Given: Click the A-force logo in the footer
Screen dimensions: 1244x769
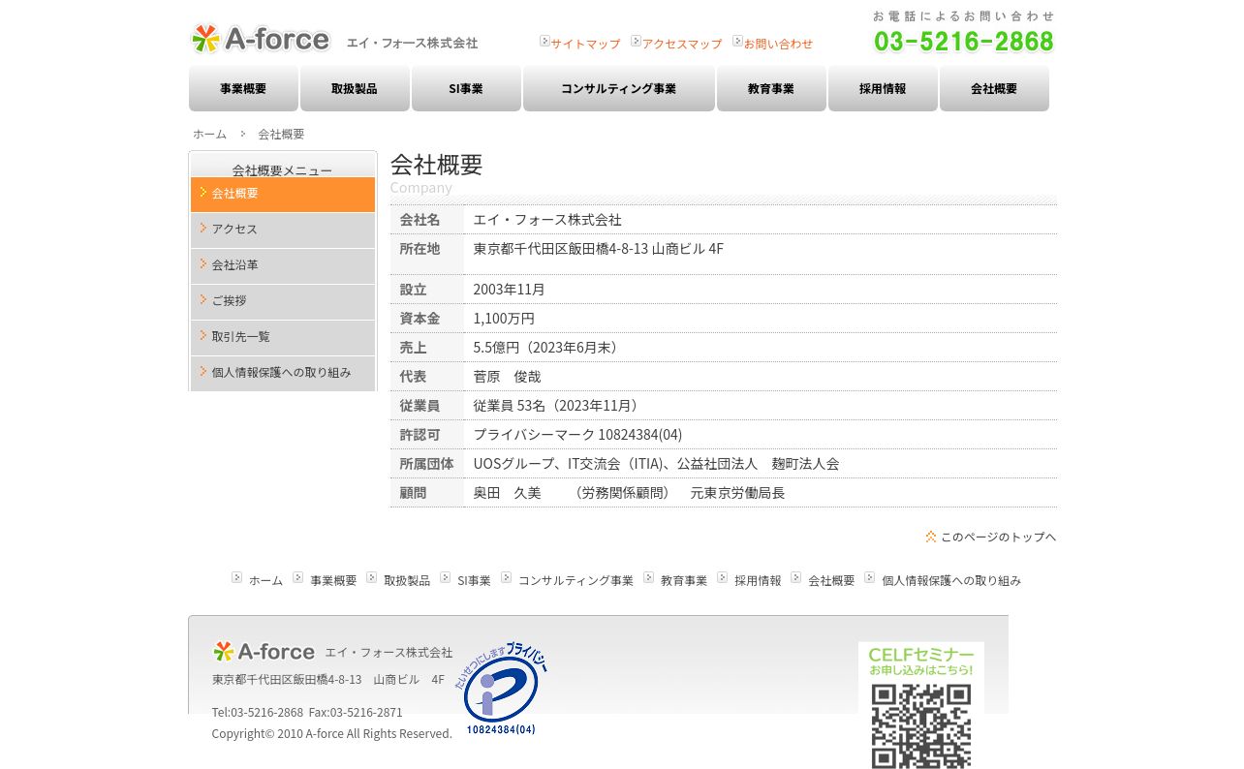Looking at the screenshot, I should click(x=264, y=651).
